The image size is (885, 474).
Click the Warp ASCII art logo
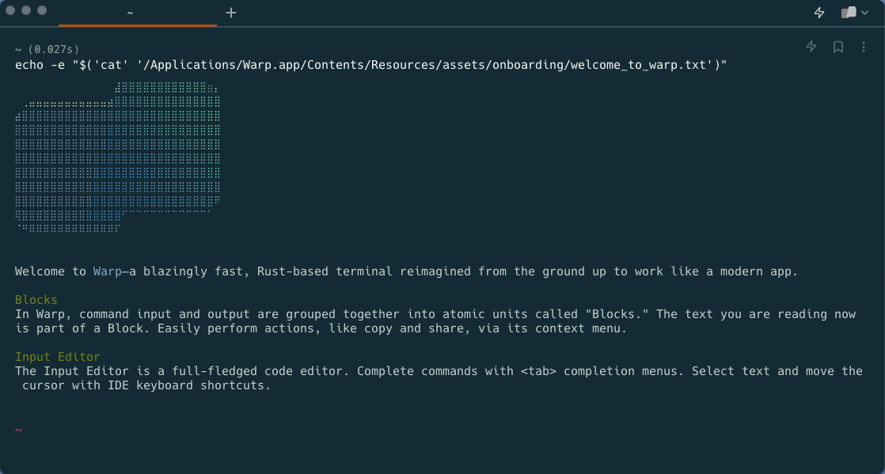[117, 157]
